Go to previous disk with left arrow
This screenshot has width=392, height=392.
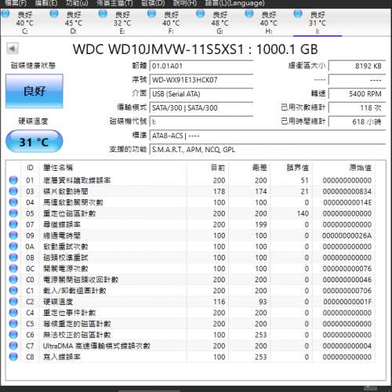point(13,49)
